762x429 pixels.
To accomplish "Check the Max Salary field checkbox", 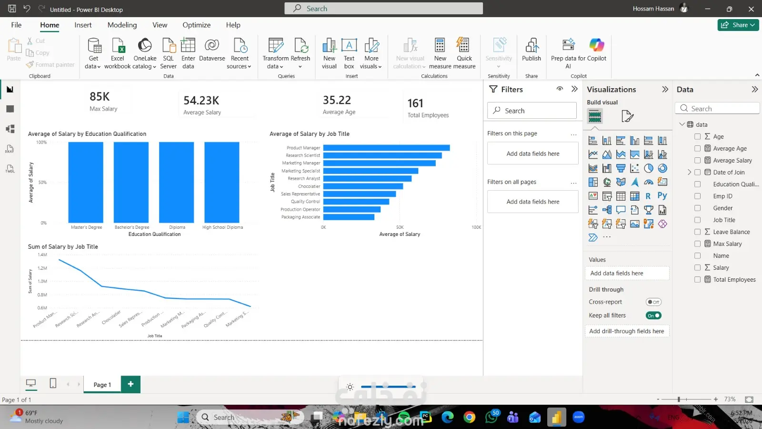I will [697, 244].
